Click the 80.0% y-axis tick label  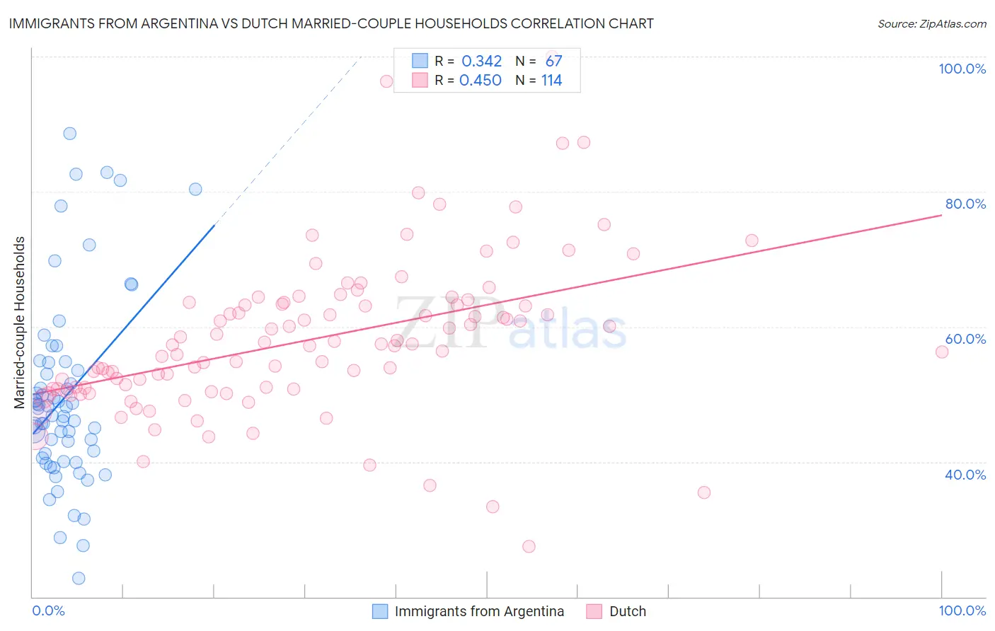pyautogui.click(x=965, y=204)
